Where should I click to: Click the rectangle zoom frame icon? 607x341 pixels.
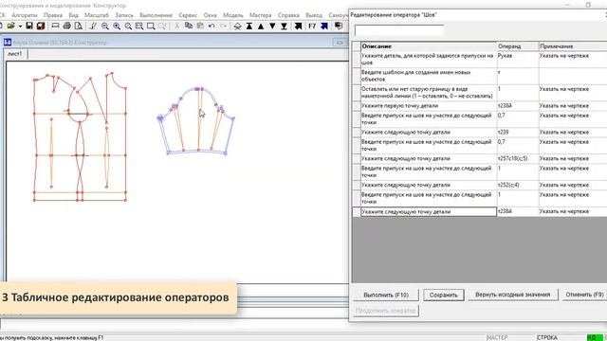151,26
